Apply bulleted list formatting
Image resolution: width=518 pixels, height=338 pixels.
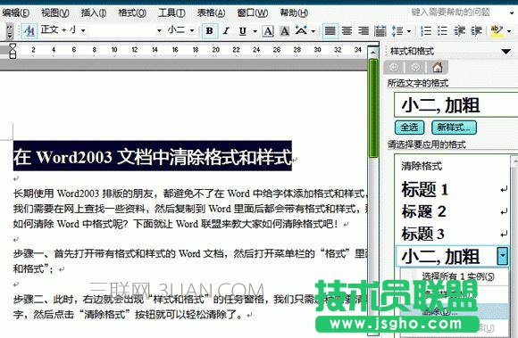tap(442, 31)
